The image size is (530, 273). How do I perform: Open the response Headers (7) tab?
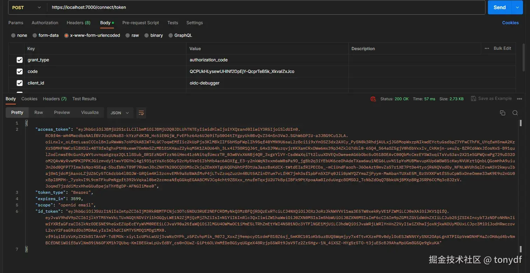point(55,99)
